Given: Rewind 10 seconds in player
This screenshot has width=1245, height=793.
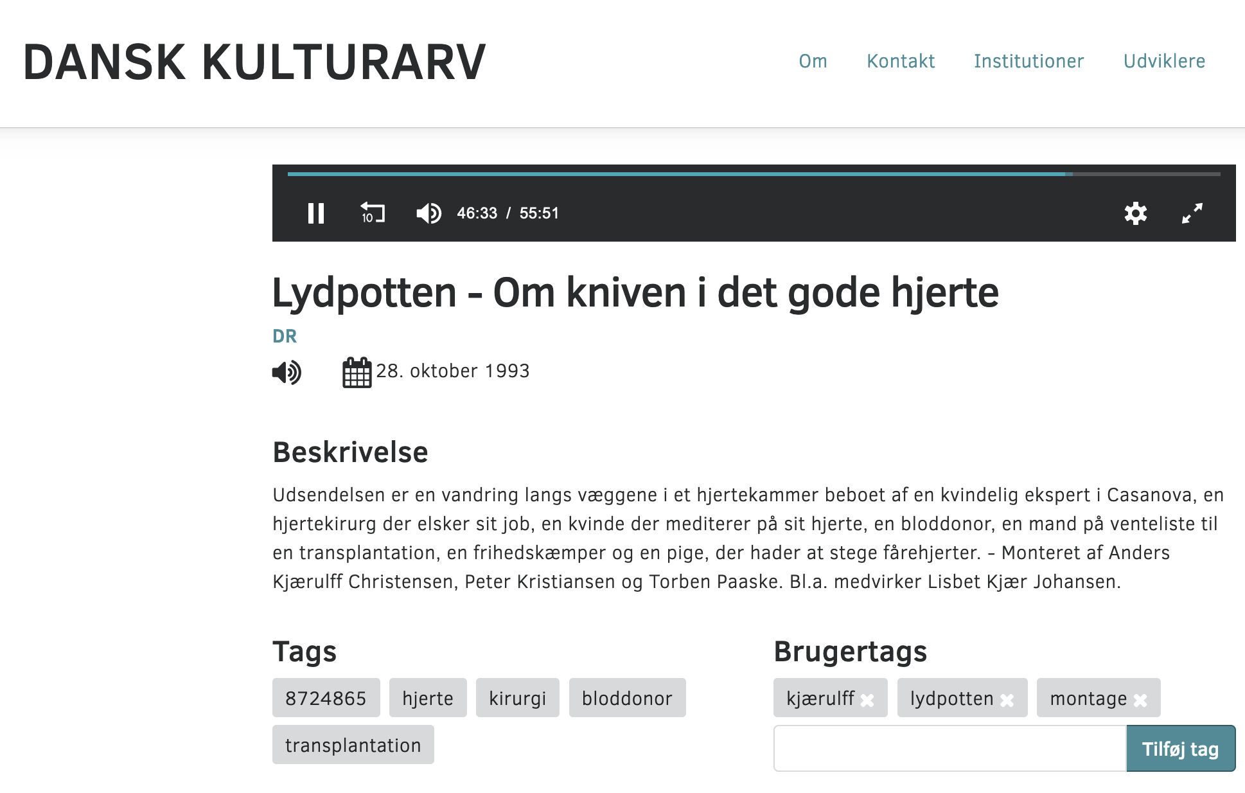Looking at the screenshot, I should click(372, 213).
